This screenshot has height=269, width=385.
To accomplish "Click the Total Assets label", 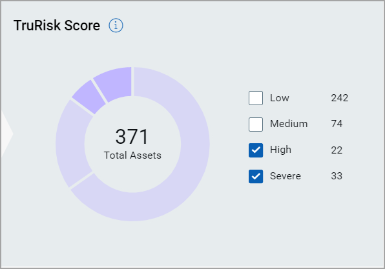I will (132, 155).
